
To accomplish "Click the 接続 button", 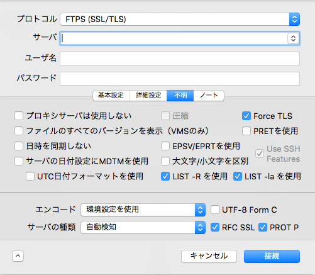I will 272,256.
